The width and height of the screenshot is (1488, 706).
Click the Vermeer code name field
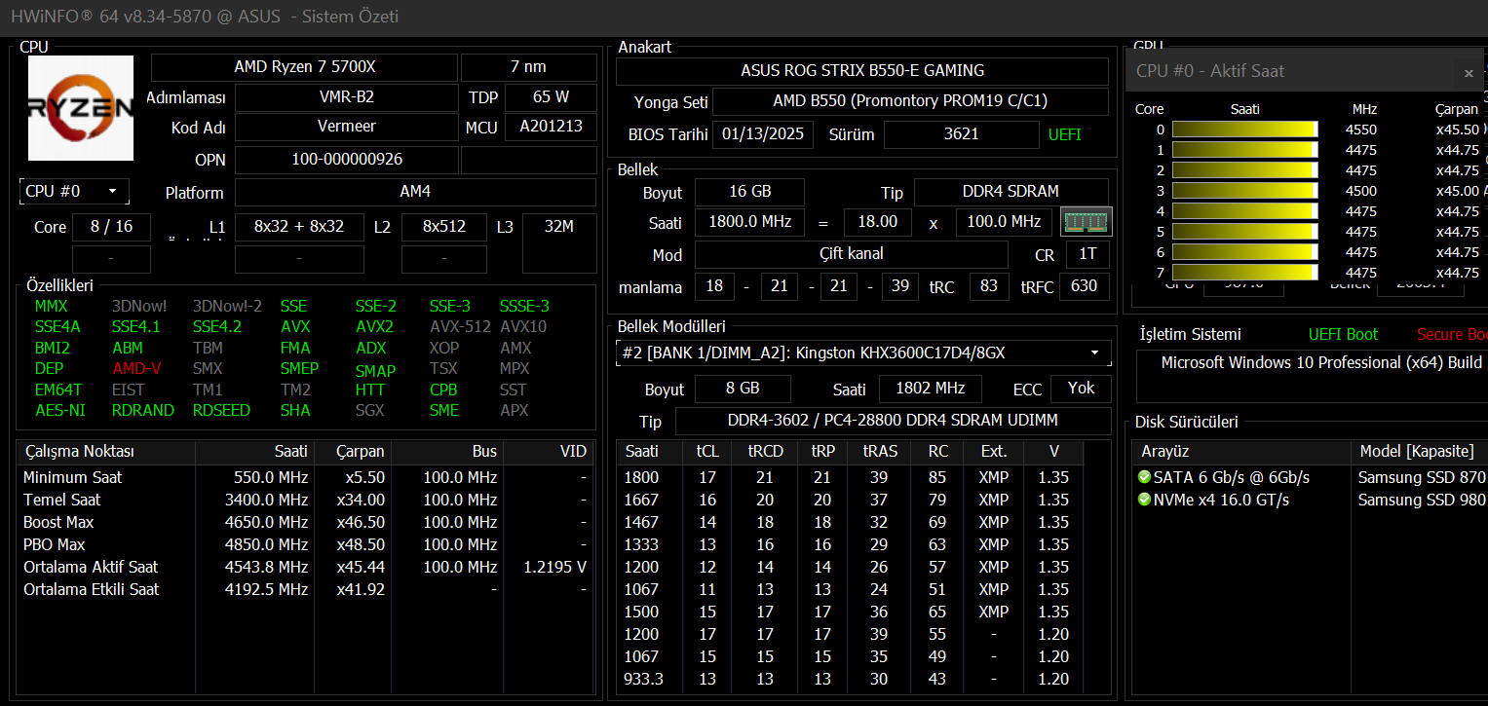[346, 127]
